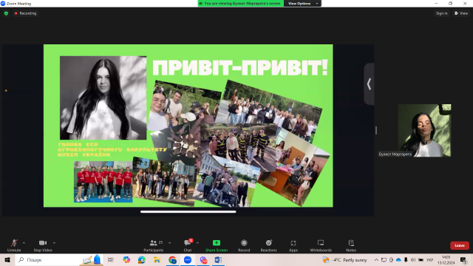The width and height of the screenshot is (473, 266).
Task: Open the clock showing 13.12.2024
Action: pos(446,259)
